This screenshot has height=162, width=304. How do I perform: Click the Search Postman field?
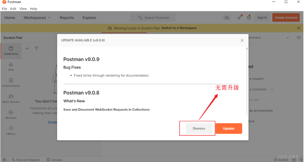coord(153,18)
